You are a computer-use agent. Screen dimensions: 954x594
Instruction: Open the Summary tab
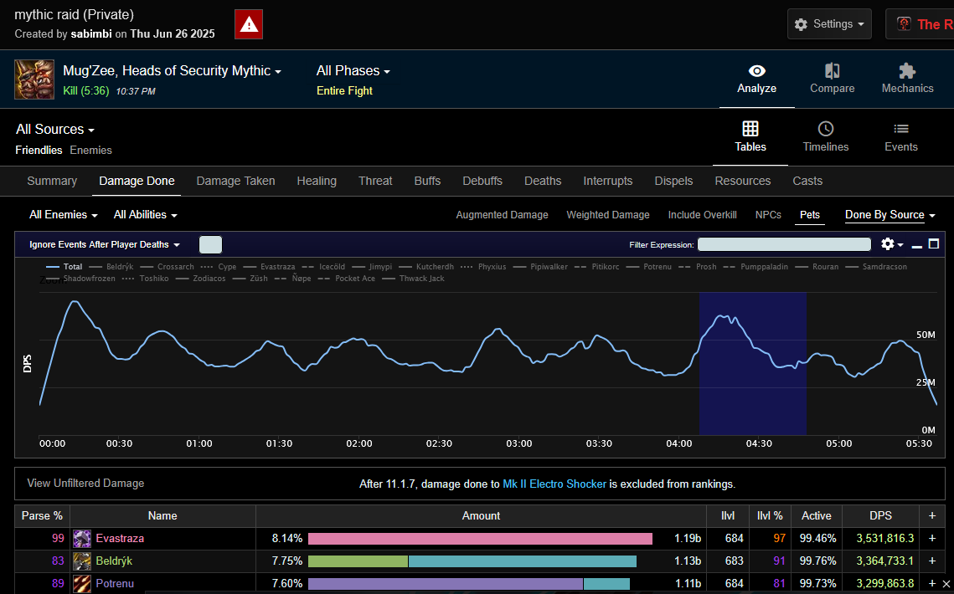pyautogui.click(x=52, y=182)
